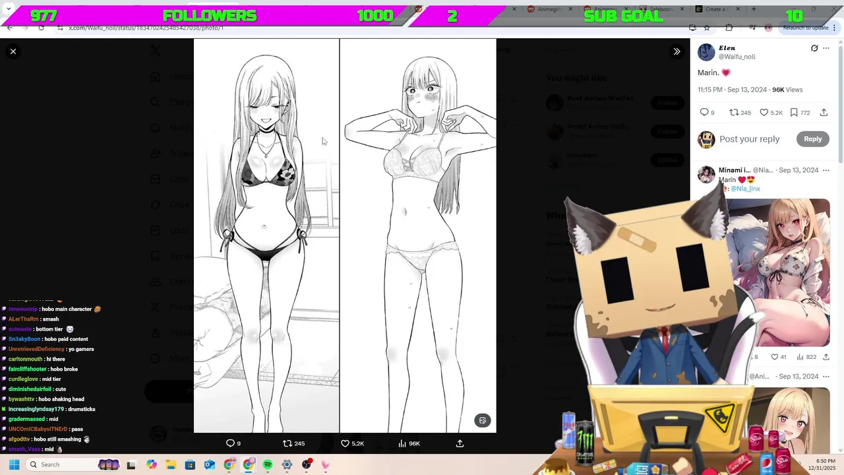This screenshot has height=475, width=844.
Task: Click the image edit icon on photo corner
Action: click(x=483, y=421)
